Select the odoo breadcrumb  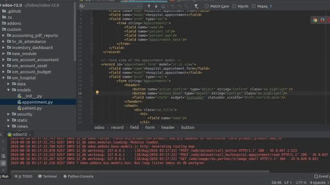tap(100, 127)
